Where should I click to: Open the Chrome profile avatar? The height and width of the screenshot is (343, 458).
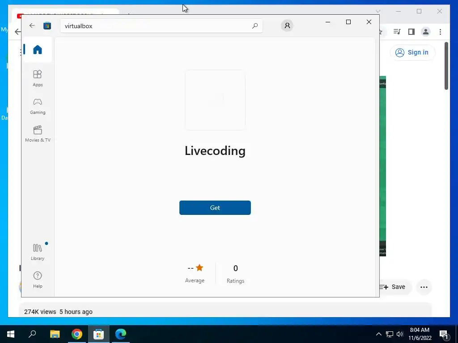(x=426, y=32)
